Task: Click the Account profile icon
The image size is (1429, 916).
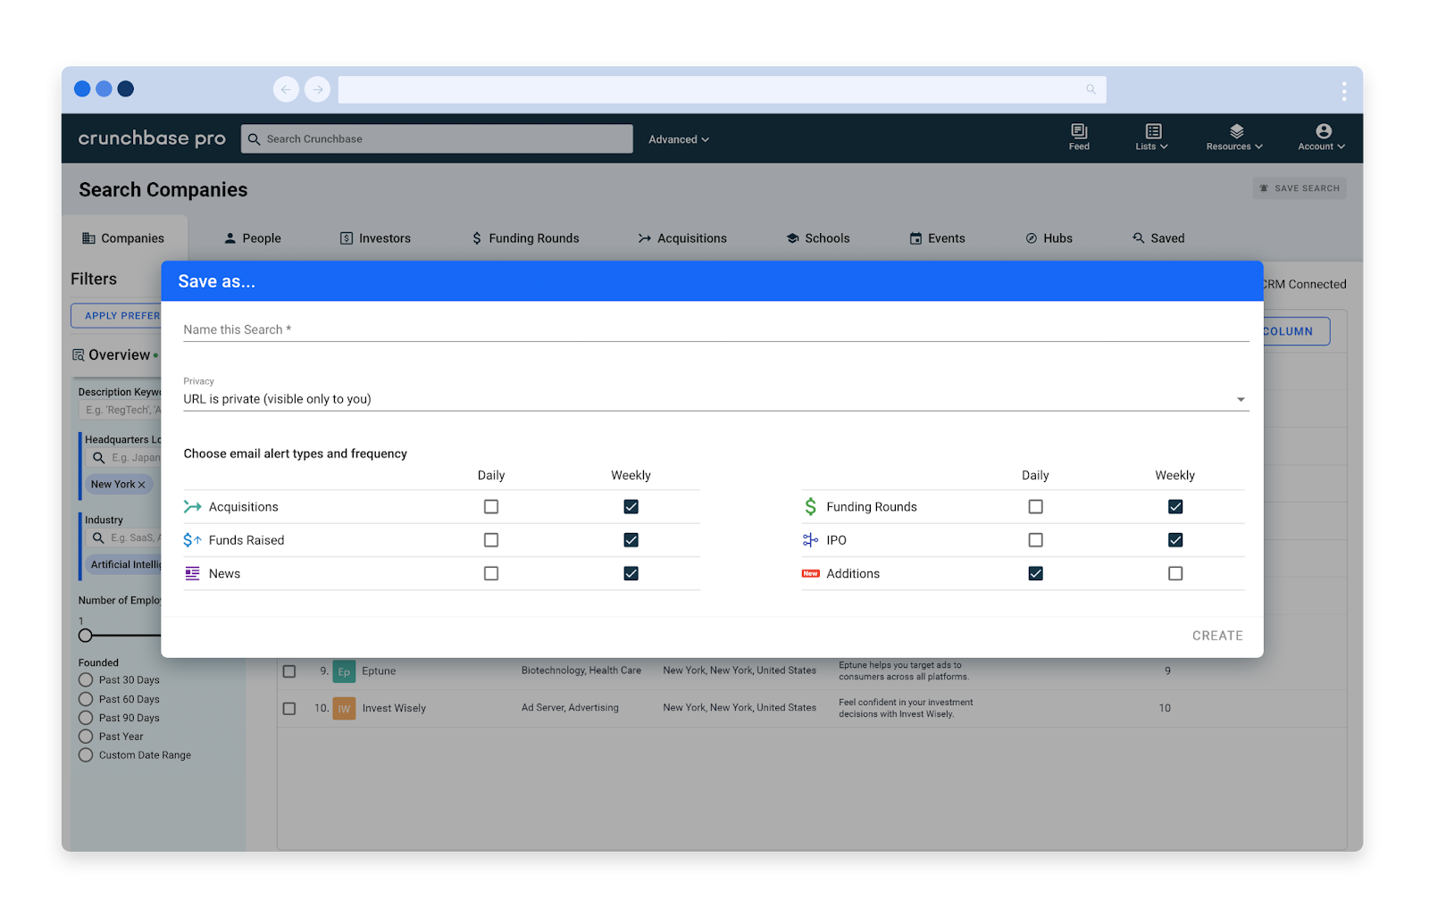Action: [1323, 131]
